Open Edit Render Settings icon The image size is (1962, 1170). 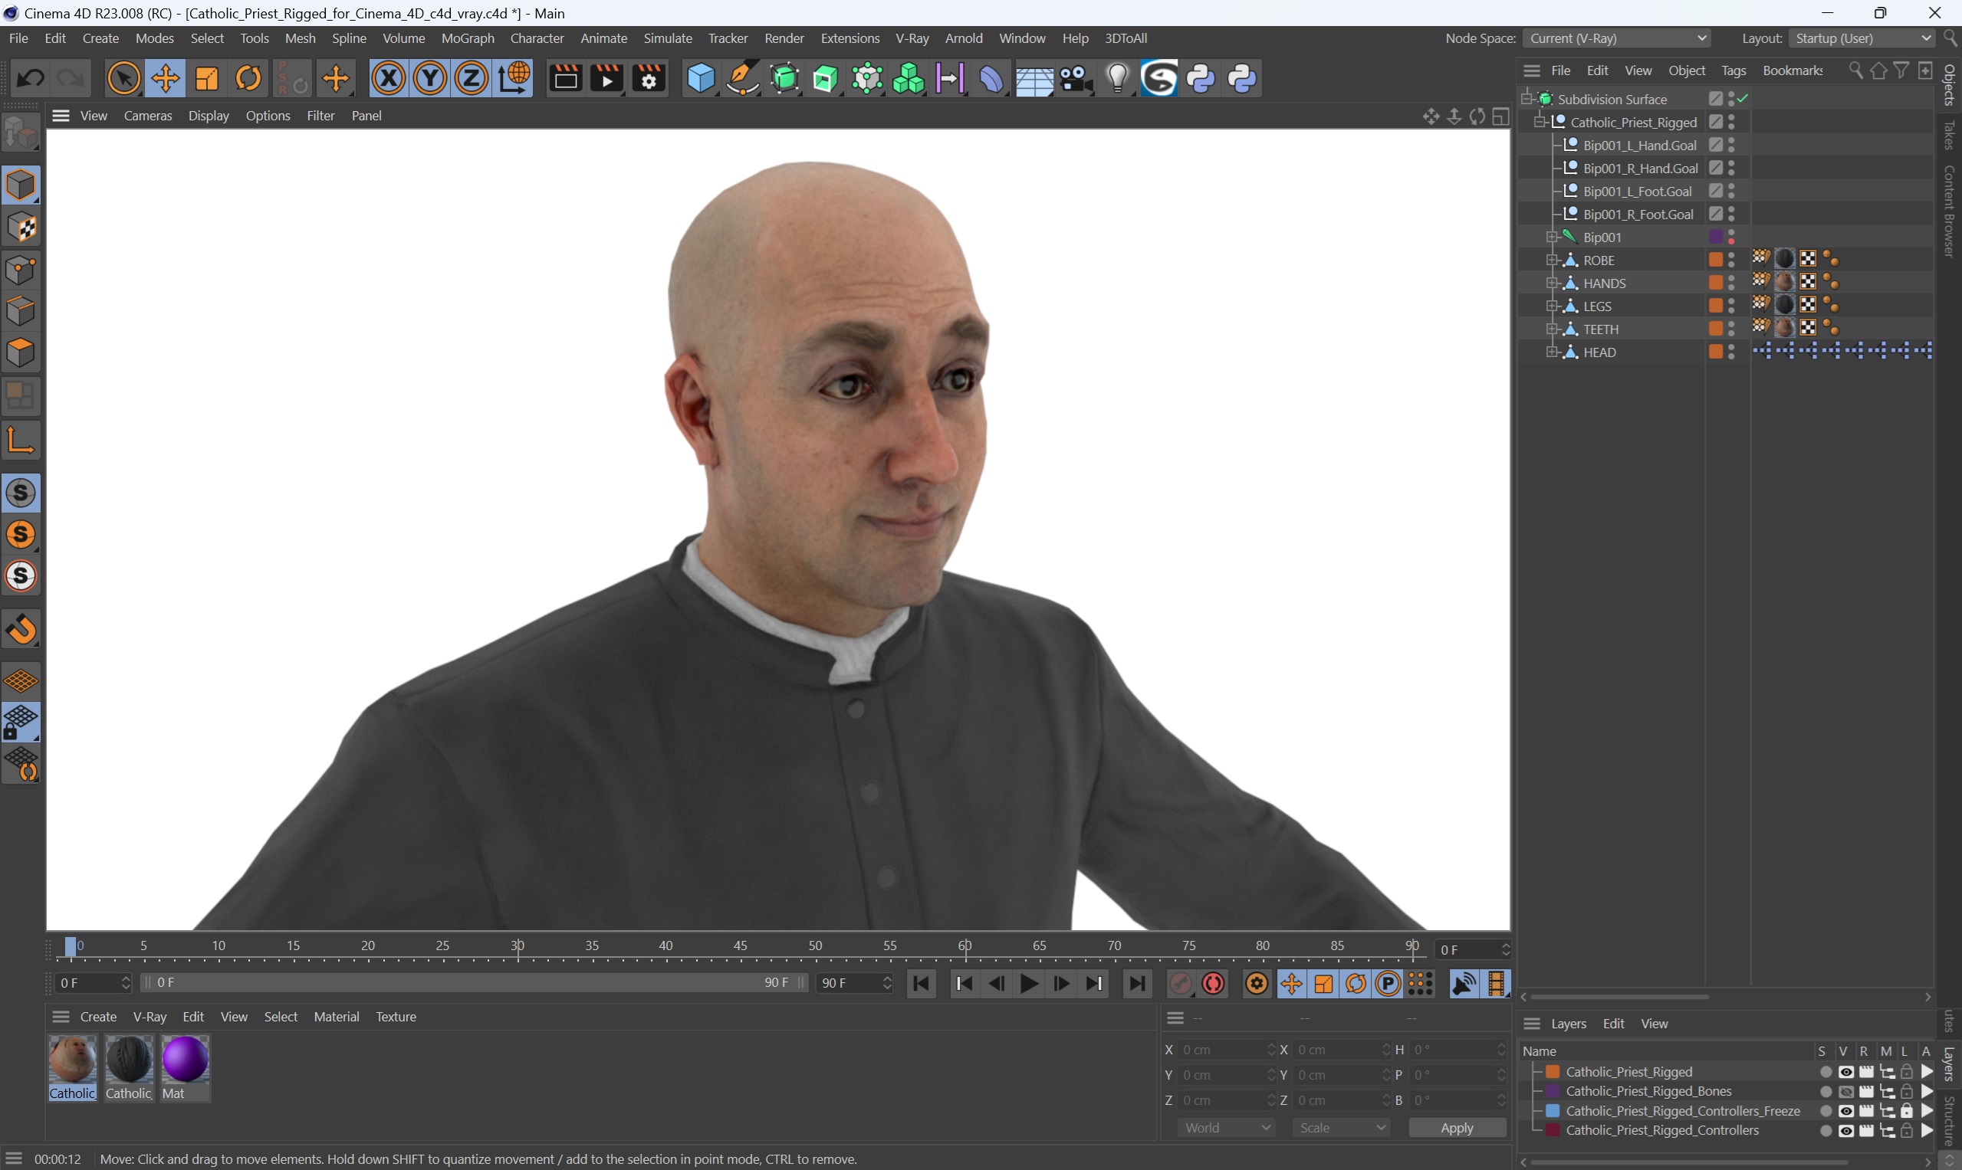(649, 78)
